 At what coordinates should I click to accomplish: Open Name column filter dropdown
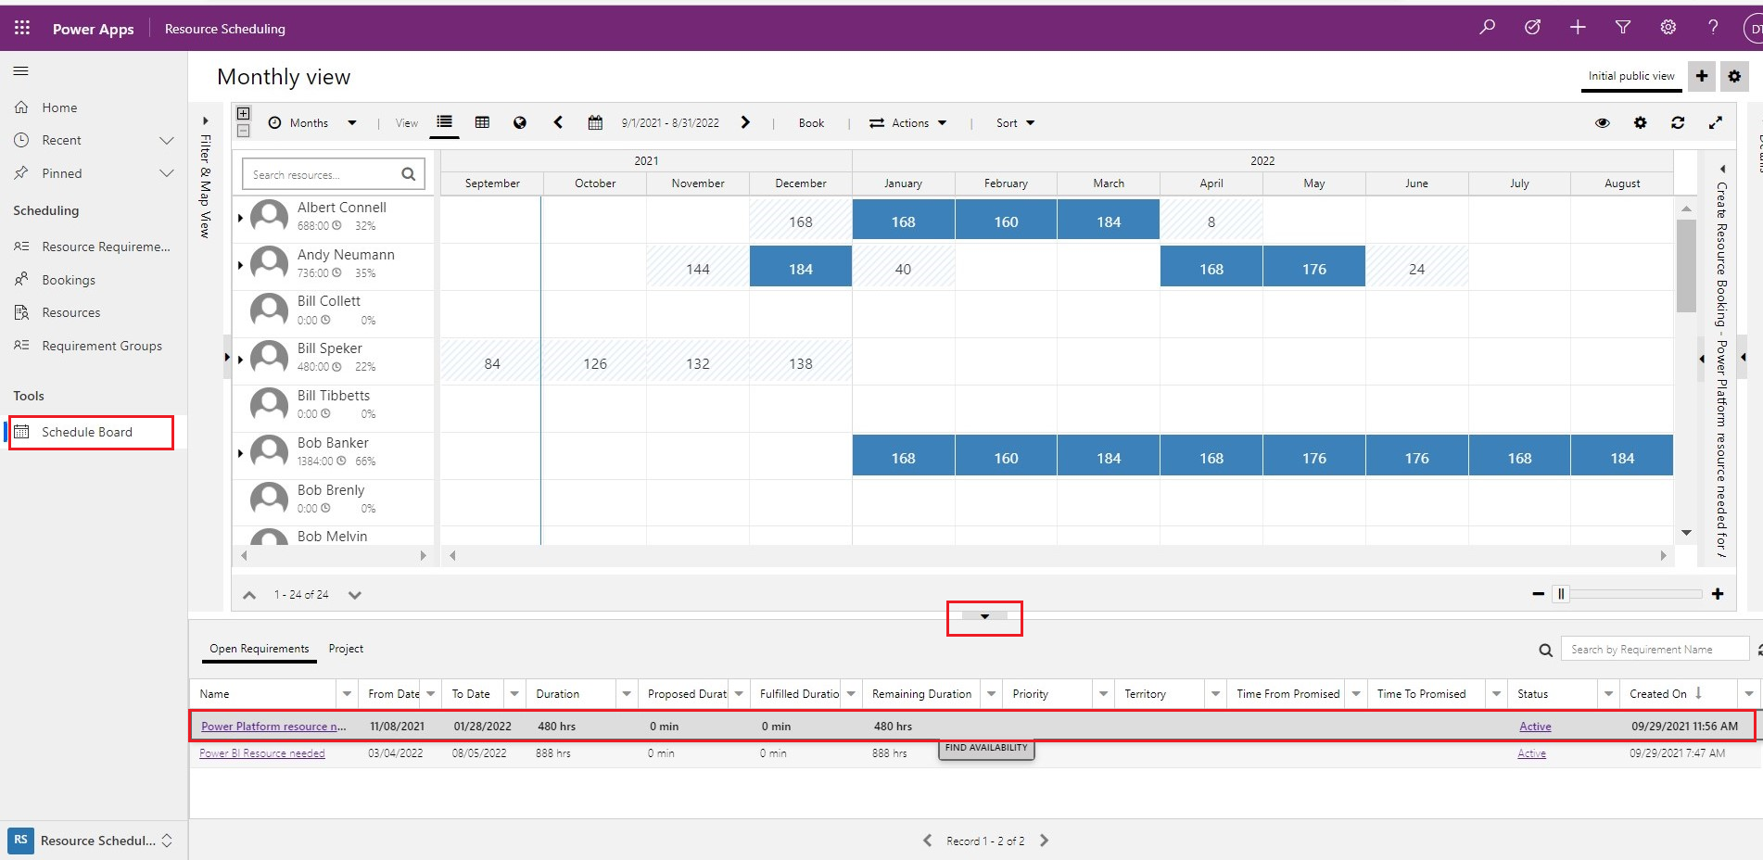(347, 693)
